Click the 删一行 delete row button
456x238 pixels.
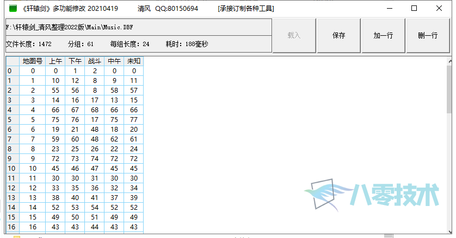click(428, 36)
